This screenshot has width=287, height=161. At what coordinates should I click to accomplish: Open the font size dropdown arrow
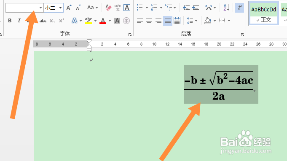(x=60, y=8)
